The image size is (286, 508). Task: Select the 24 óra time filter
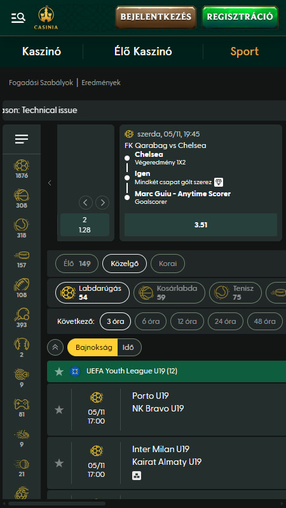(x=226, y=321)
